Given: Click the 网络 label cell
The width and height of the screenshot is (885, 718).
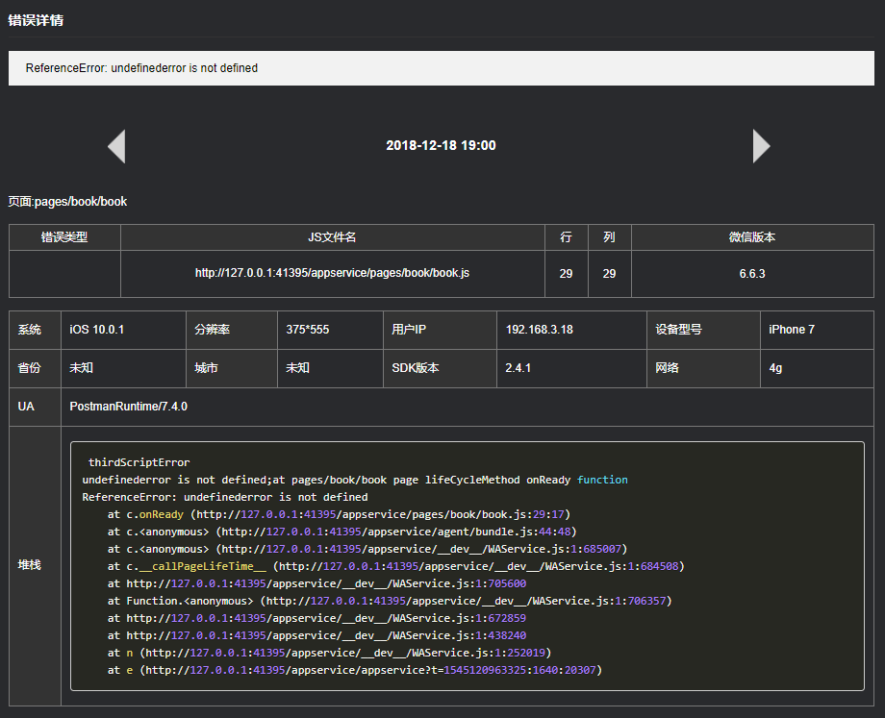Looking at the screenshot, I should 703,368.
